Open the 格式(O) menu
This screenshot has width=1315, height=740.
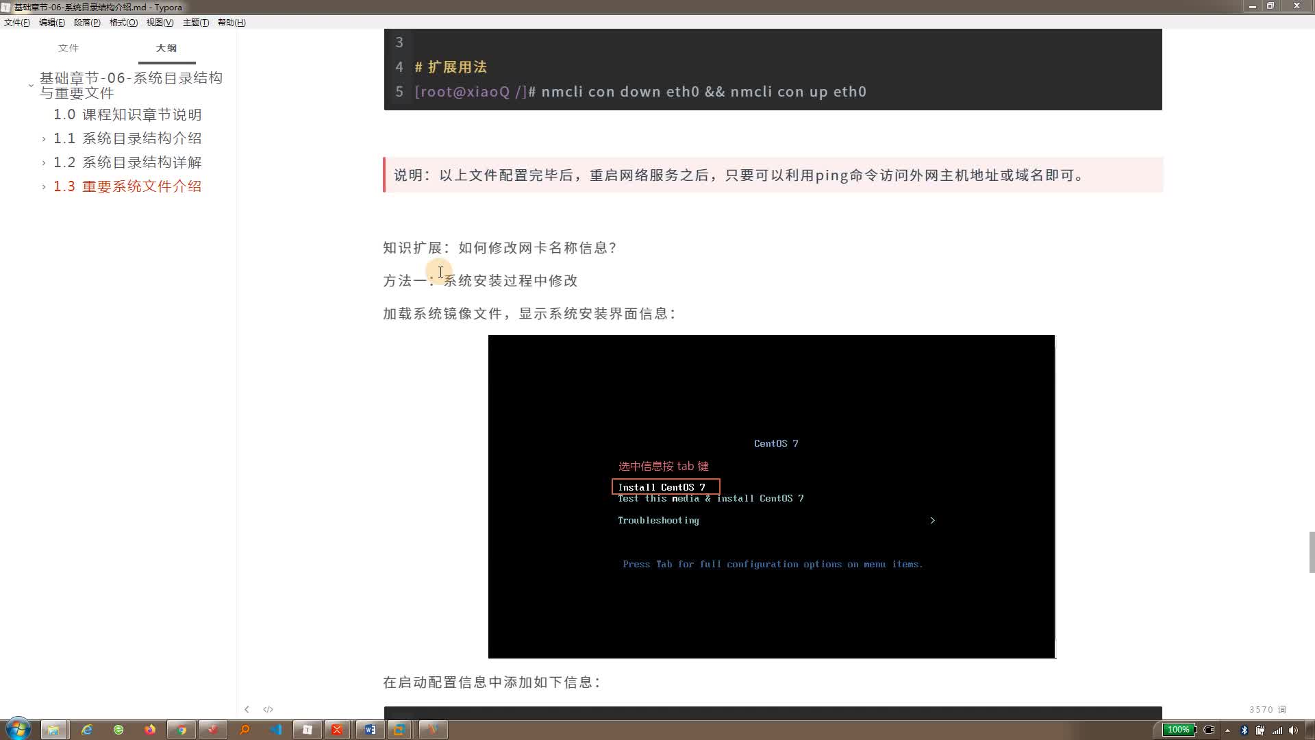click(x=123, y=23)
